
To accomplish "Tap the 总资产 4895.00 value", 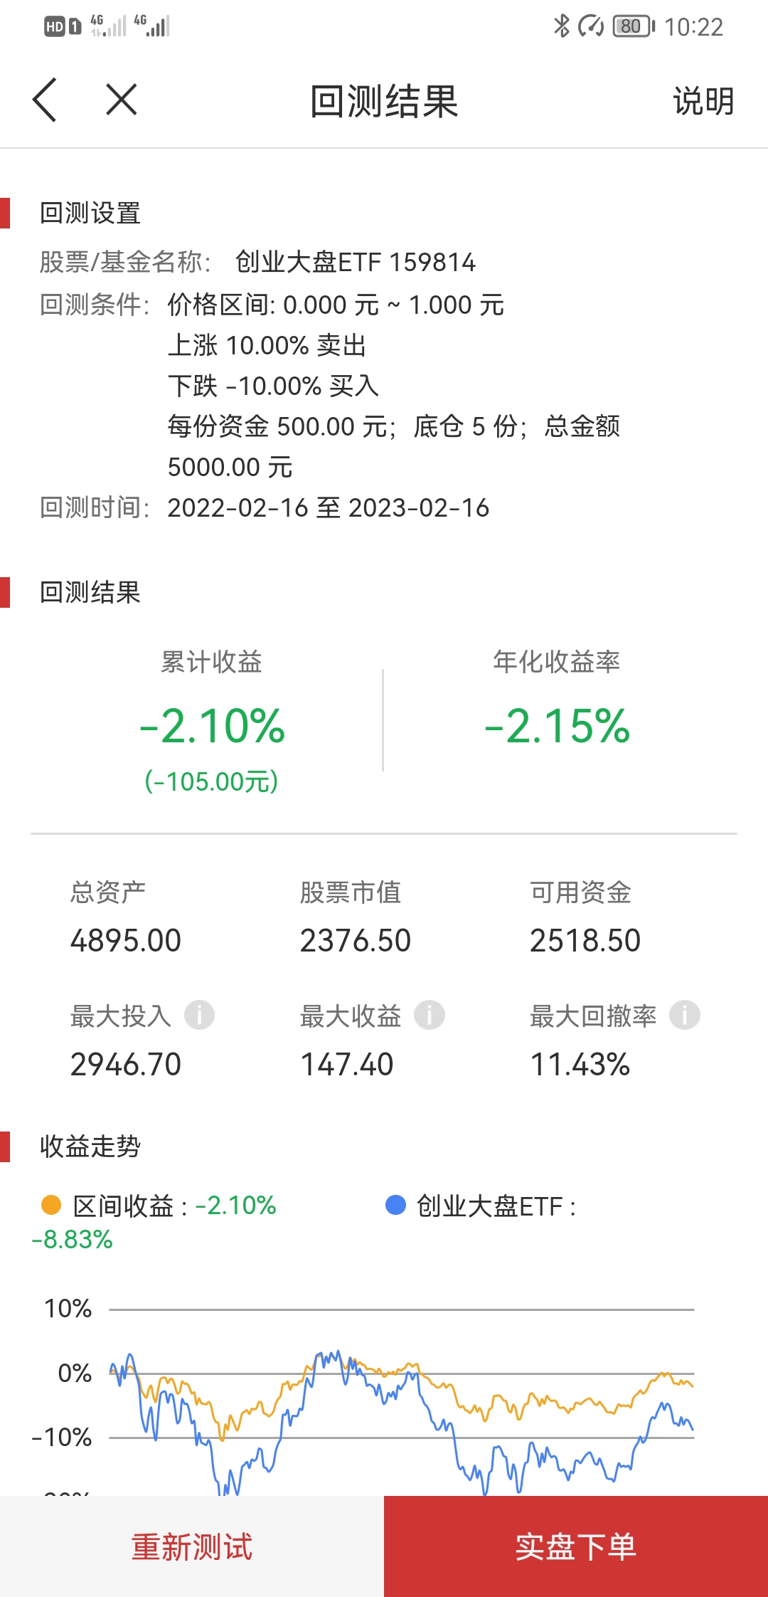I will pyautogui.click(x=126, y=940).
